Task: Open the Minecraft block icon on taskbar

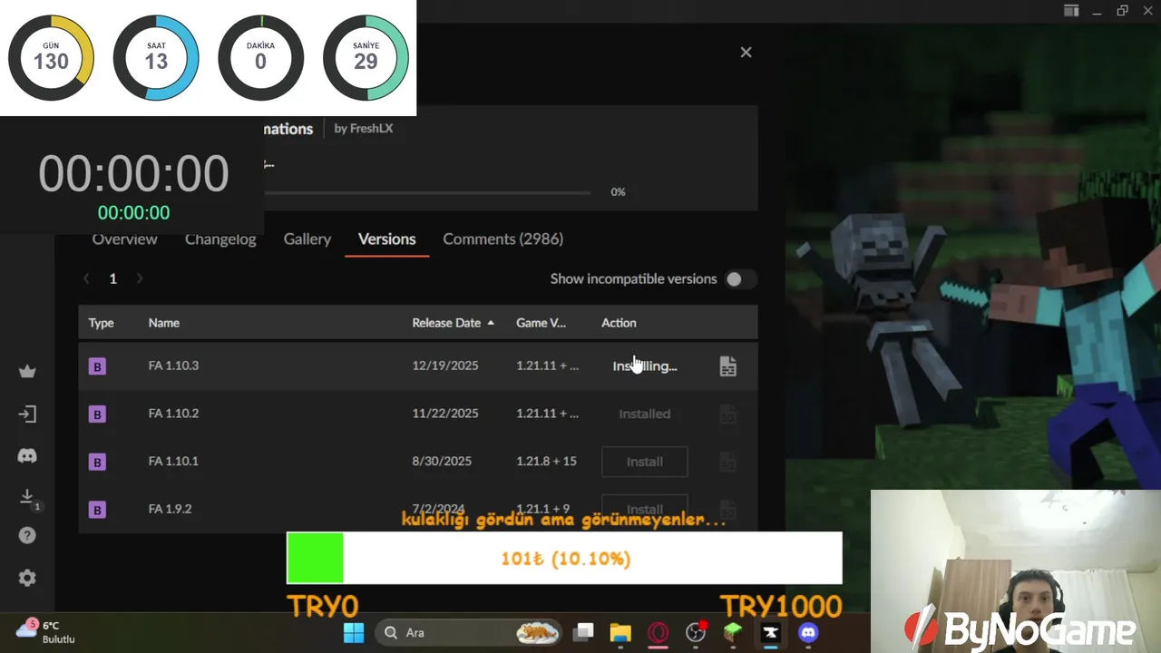Action: pyautogui.click(x=733, y=632)
